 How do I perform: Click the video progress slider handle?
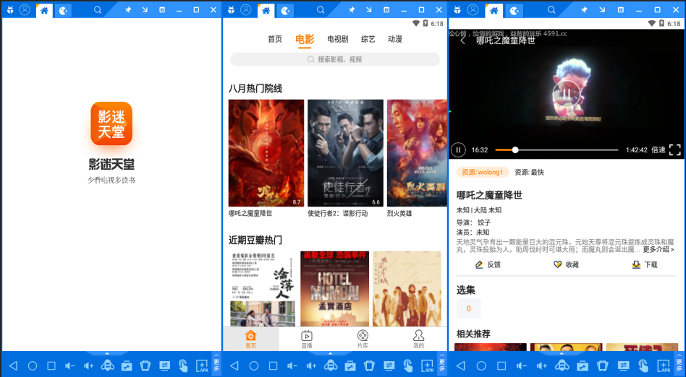[515, 149]
